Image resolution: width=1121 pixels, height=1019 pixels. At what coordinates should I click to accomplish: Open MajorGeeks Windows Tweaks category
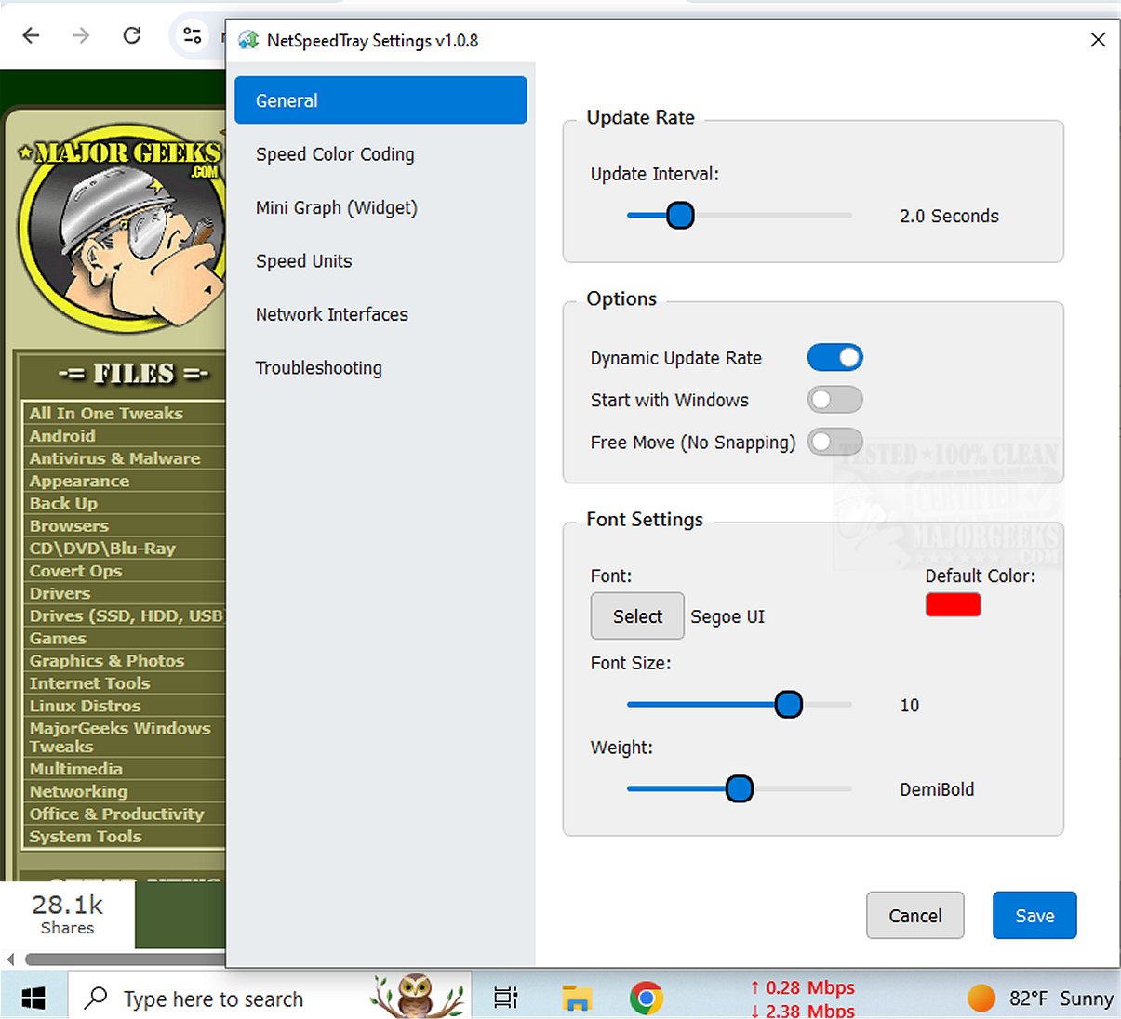(x=120, y=737)
